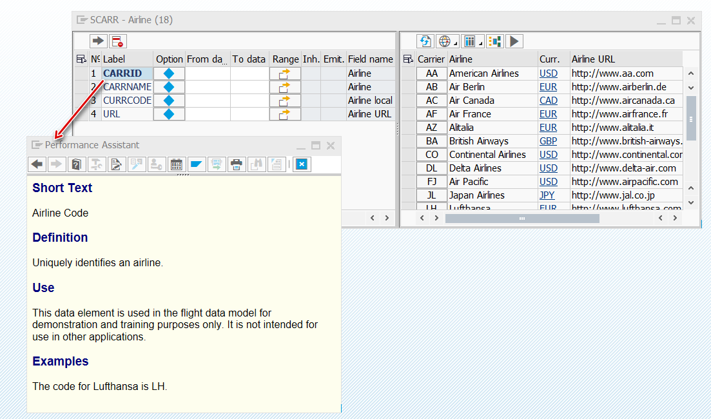Click the To data field for CARRNAME

[250, 87]
